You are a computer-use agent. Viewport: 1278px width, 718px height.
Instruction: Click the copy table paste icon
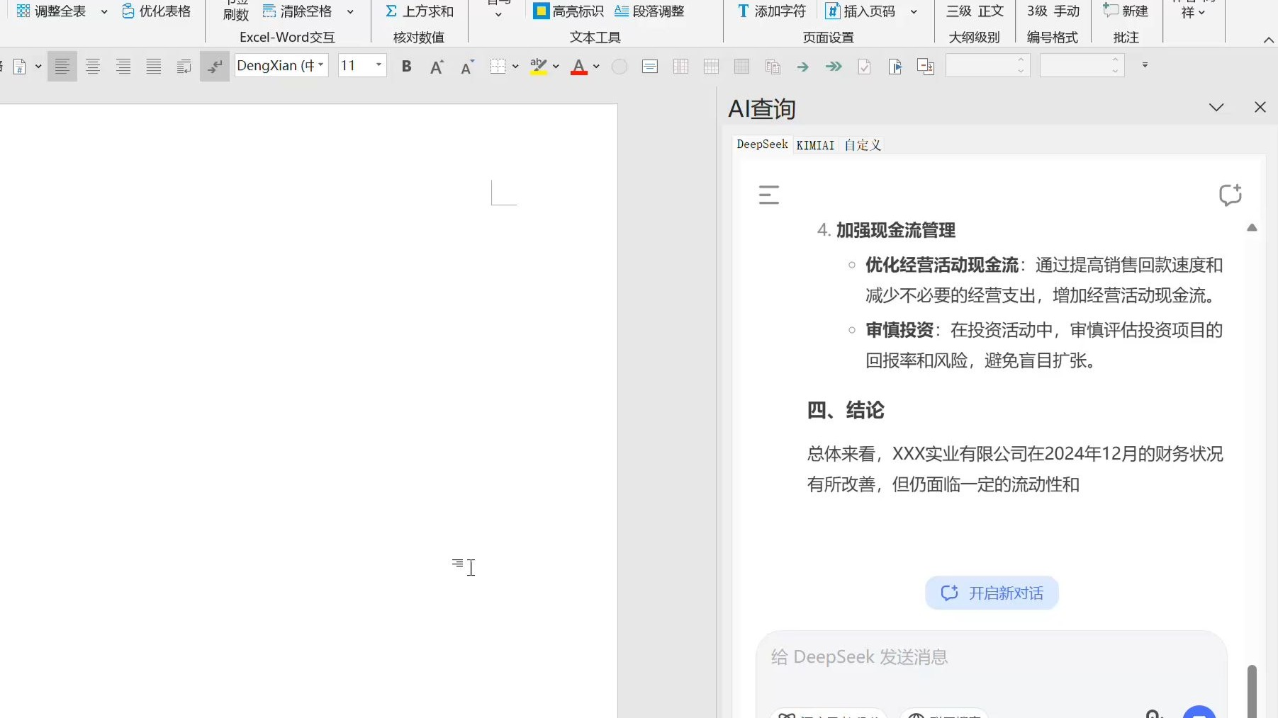coord(773,67)
